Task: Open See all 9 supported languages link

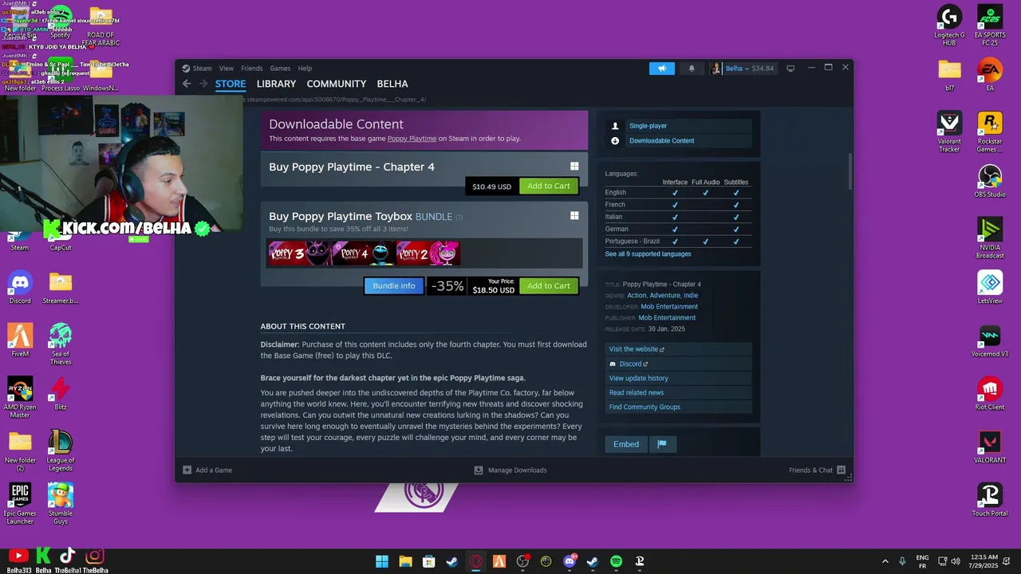Action: [x=648, y=254]
